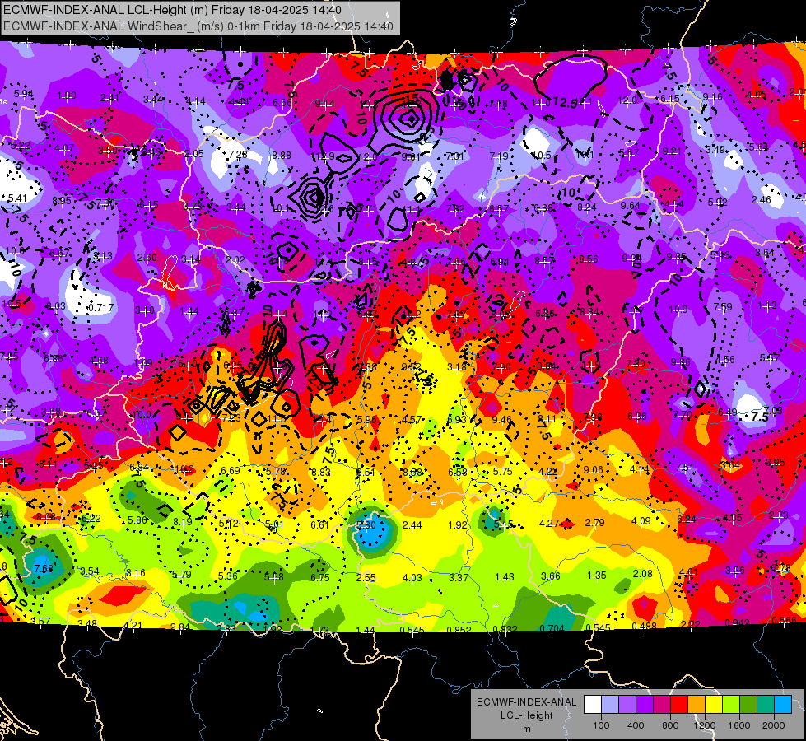Click the legend tick label 1200
806x741 pixels.
point(705,725)
